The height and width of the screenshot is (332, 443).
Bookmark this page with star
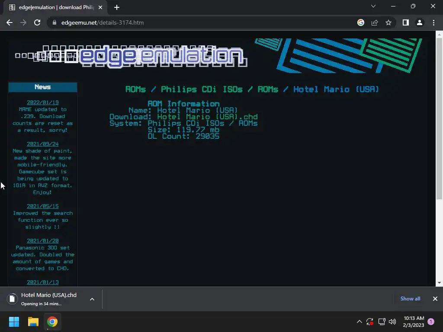388,22
